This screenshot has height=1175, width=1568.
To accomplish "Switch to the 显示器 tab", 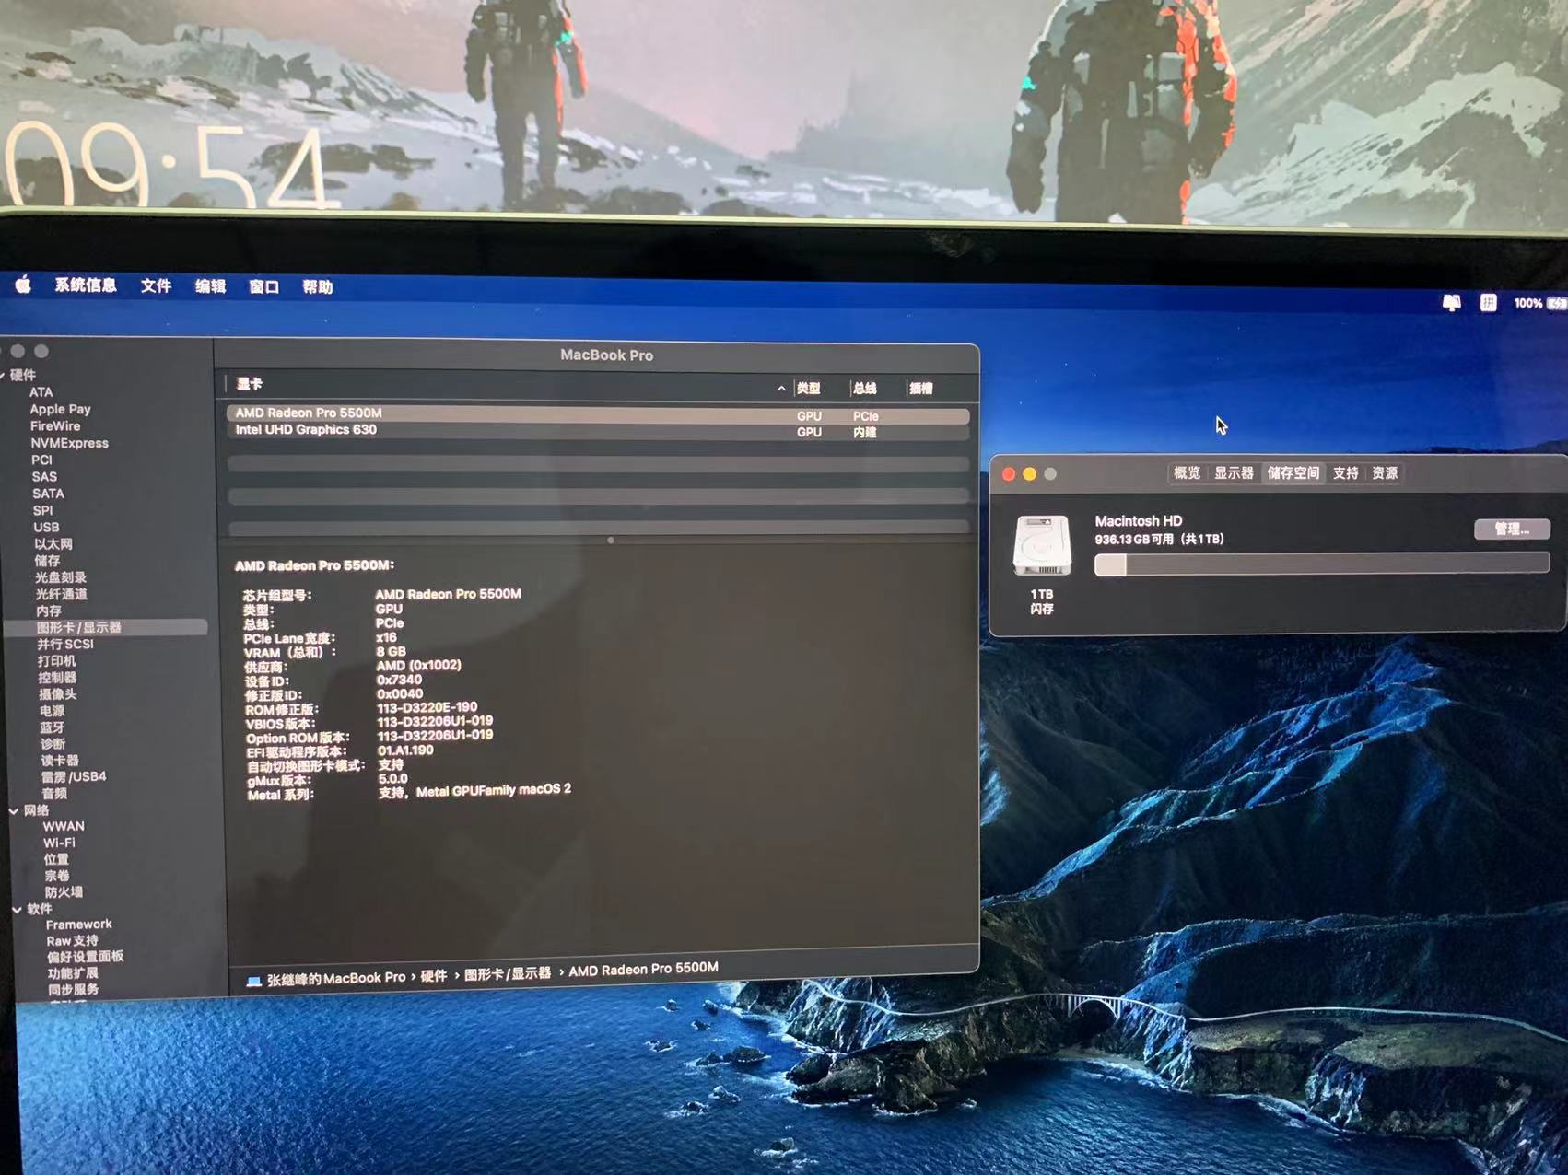I will 1234,473.
